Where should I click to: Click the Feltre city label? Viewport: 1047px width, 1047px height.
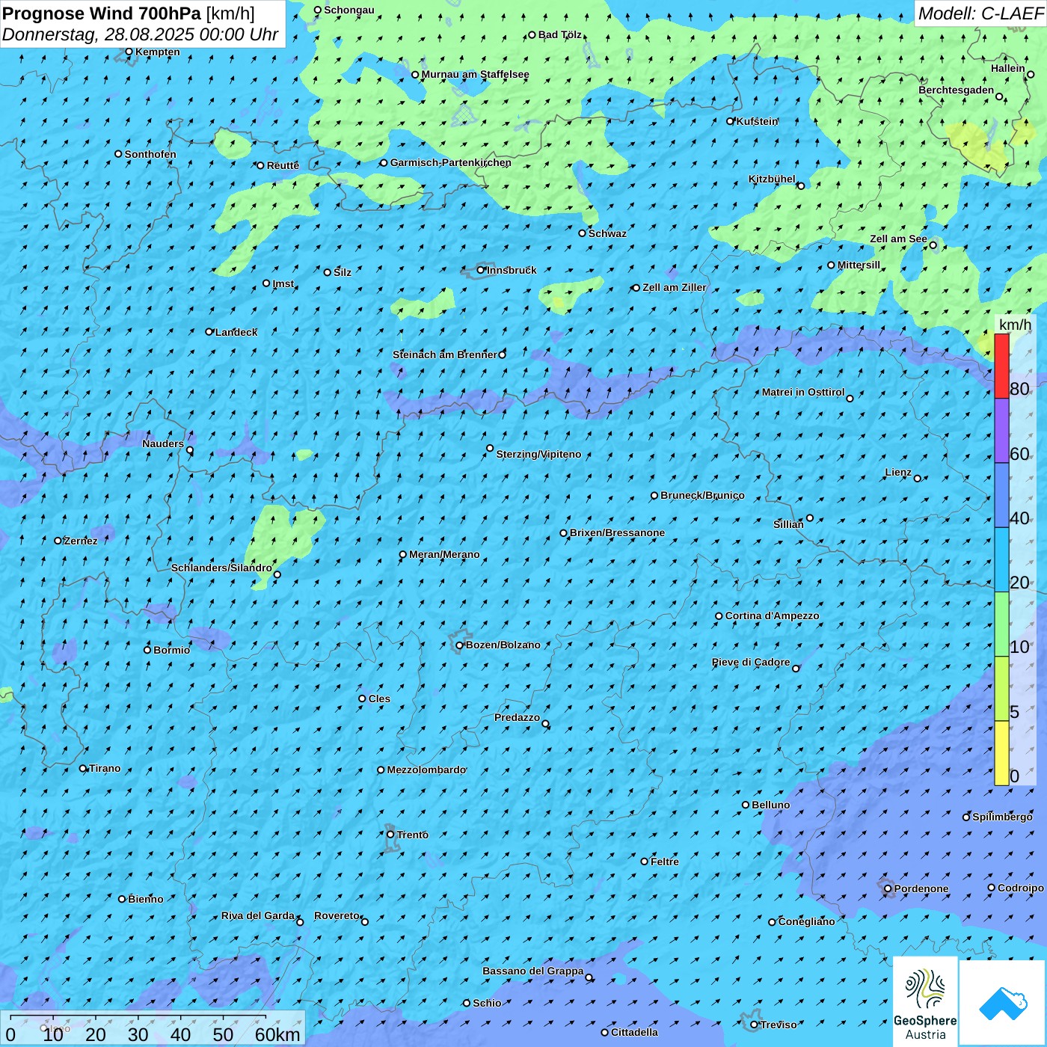pyautogui.click(x=665, y=862)
